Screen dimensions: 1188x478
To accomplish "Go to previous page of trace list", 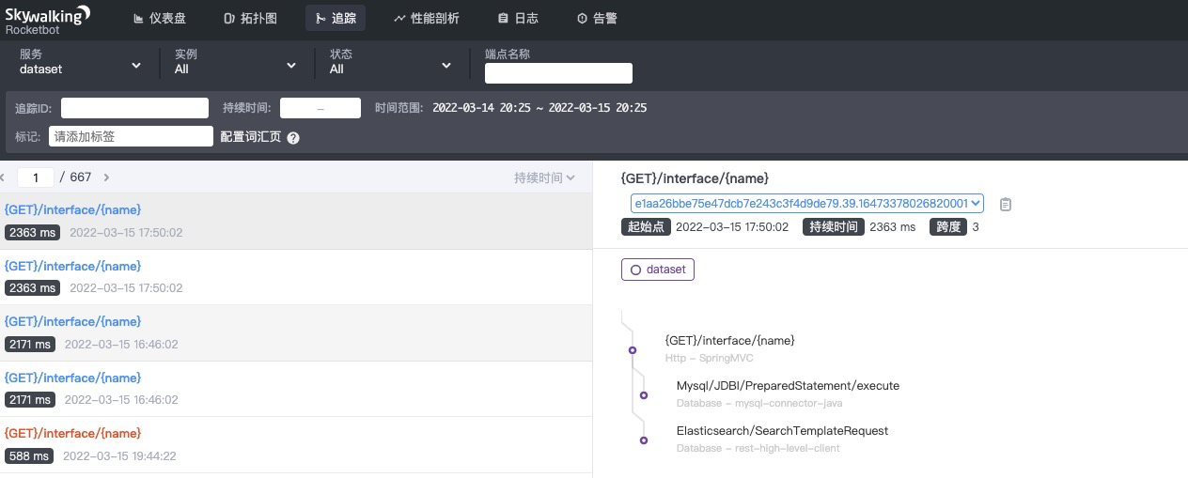I will (x=4, y=177).
